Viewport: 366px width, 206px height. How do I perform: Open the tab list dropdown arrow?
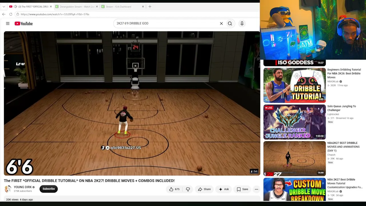(x=4, y=7)
